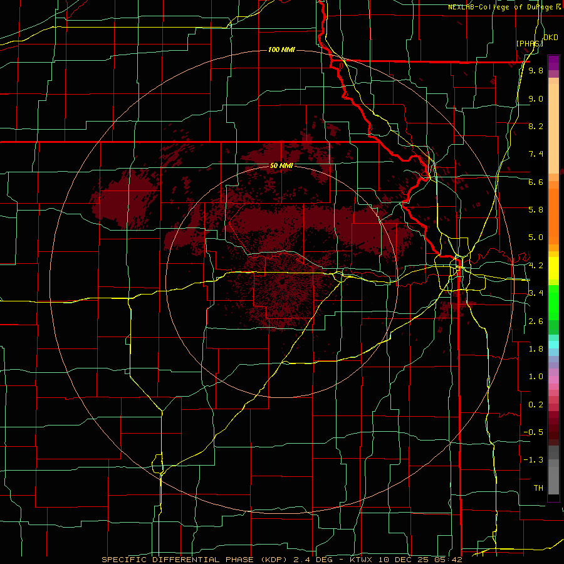Click the radar site center point
564x564 pixels.
pyautogui.click(x=281, y=282)
